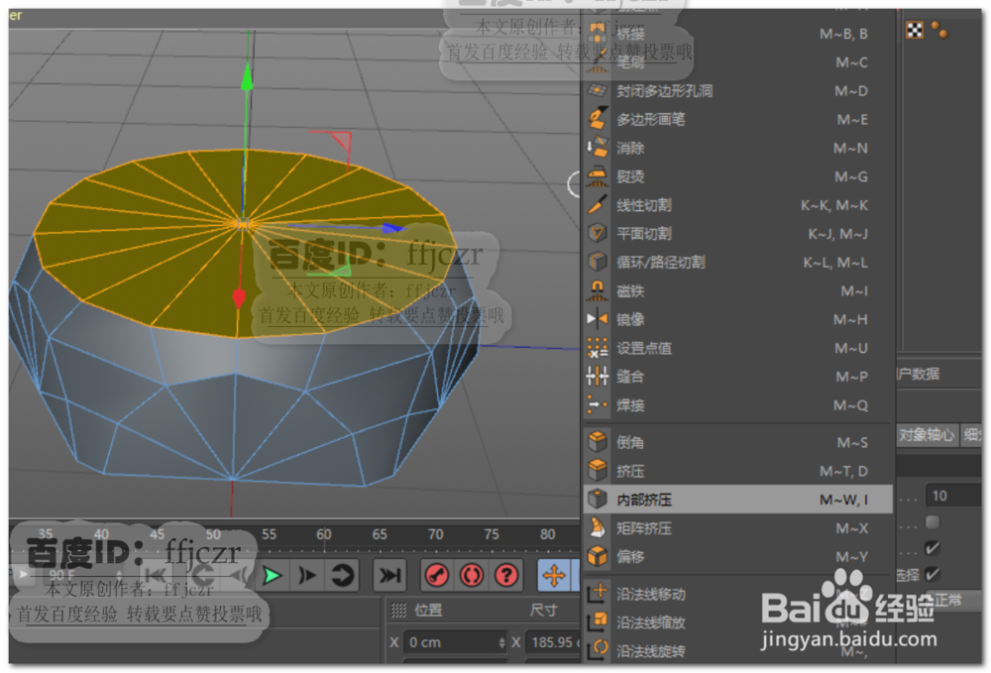Click frame 70 on the timeline ruler
991x673 pixels.
pyautogui.click(x=435, y=534)
